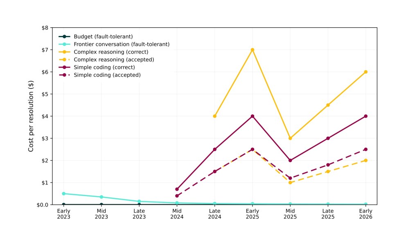Select the $7 Complex reasoning peak at Early 2025
This screenshot has width=419, height=230.
252,50
